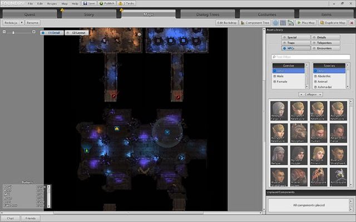
Task: Select the red door marker in right corridor
Action: (178, 98)
